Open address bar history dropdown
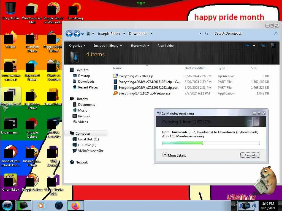Screen dimensions: 282x211 click(200, 34)
